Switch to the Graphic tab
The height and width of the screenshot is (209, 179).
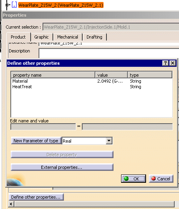click(x=41, y=37)
